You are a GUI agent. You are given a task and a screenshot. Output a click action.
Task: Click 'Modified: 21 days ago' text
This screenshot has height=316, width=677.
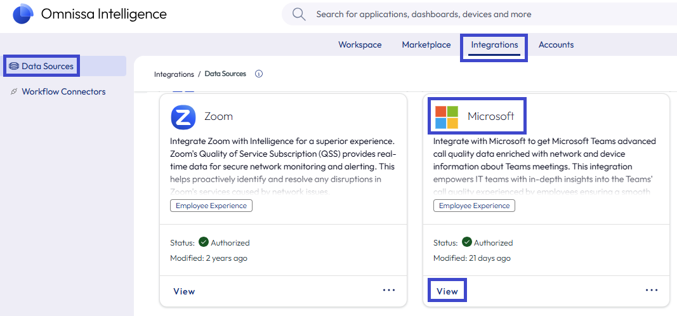pyautogui.click(x=472, y=258)
